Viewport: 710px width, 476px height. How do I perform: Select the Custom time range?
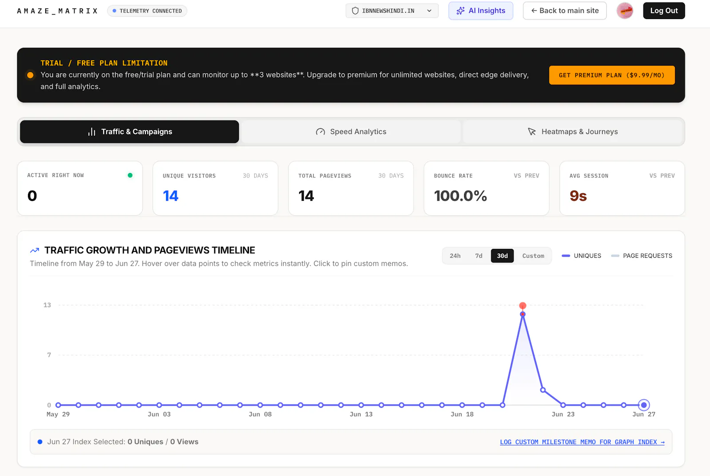pyautogui.click(x=533, y=256)
